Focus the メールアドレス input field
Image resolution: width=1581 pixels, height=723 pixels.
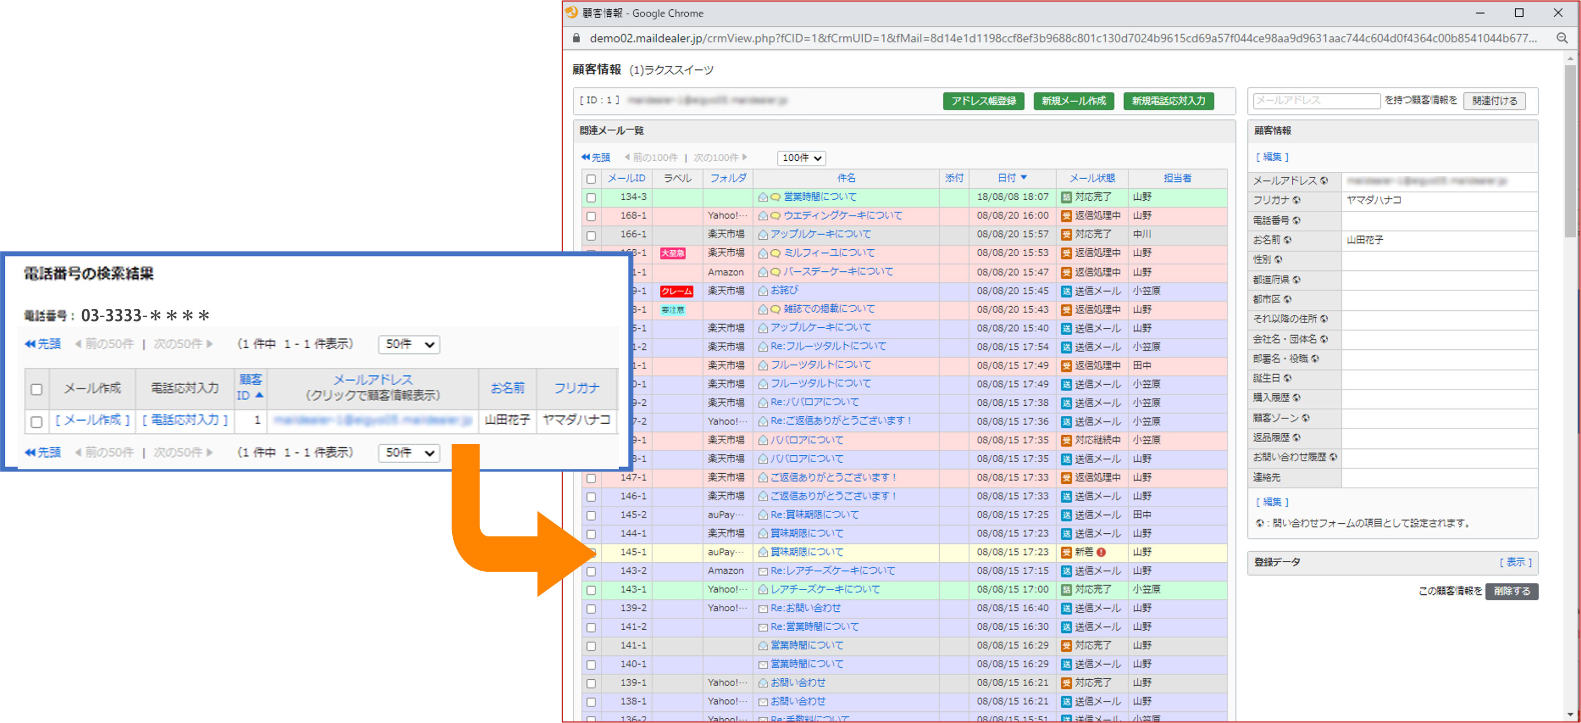(1316, 101)
